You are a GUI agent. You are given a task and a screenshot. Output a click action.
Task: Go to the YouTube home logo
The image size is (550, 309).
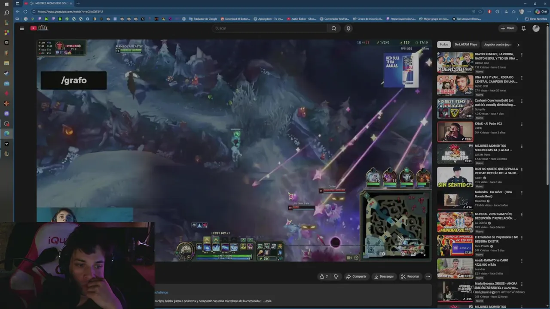[39, 28]
